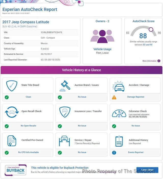Viewport: 163px width, 179px height.
Task: Click No Issue under Service / Repair
Action: click(x=82, y=152)
